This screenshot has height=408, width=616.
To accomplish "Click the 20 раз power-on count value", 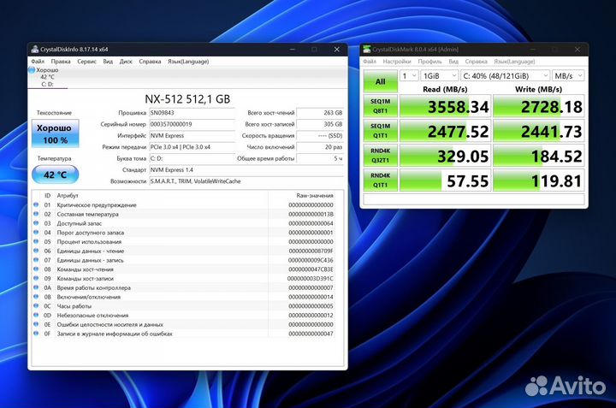I will click(320, 147).
